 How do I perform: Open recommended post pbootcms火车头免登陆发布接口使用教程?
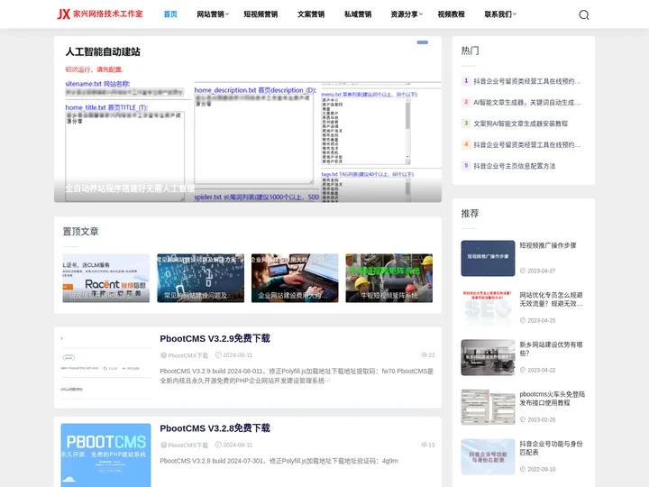(x=553, y=399)
